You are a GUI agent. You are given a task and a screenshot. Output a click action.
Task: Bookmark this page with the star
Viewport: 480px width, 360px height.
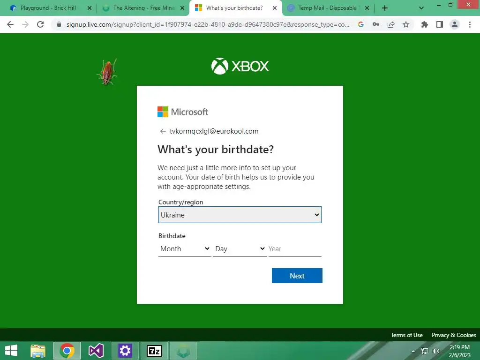pyautogui.click(x=406, y=24)
